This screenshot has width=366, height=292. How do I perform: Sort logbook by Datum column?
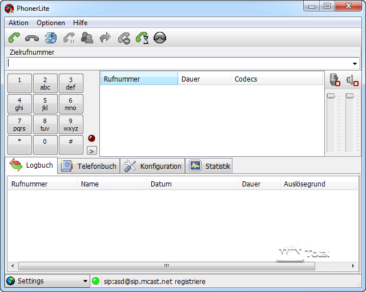[192, 184]
